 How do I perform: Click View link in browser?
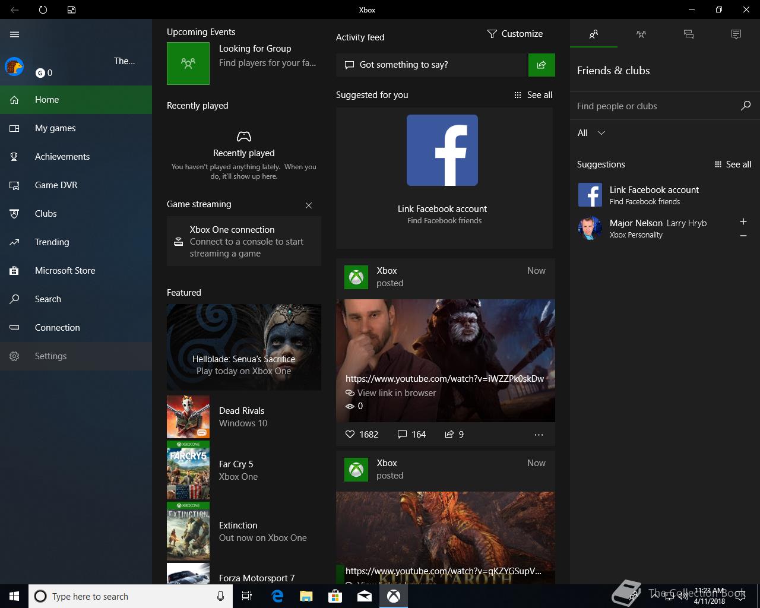(x=391, y=393)
